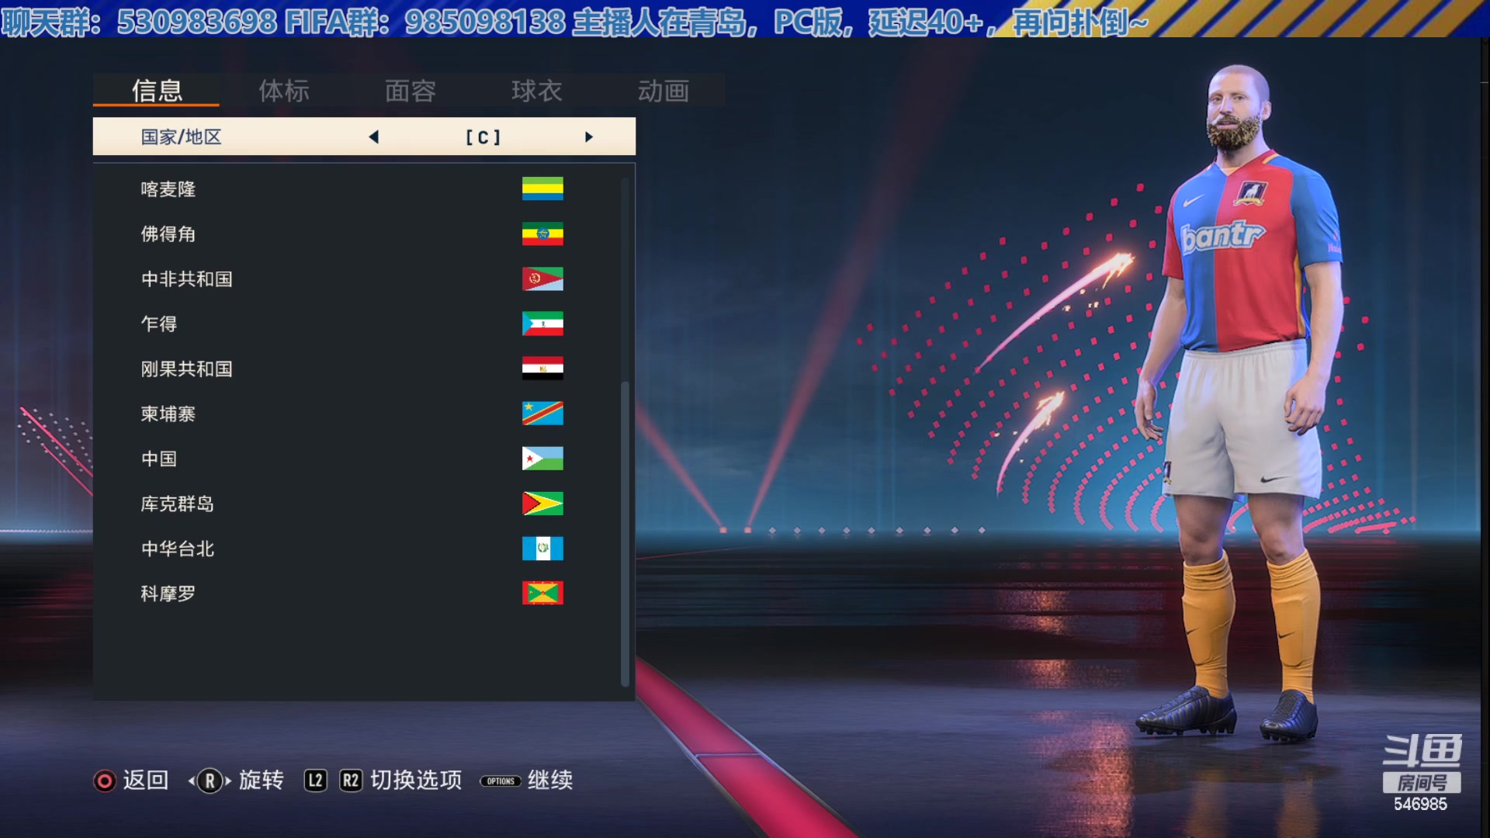Click the left arrow beside [C]
This screenshot has width=1490, height=838.
(373, 137)
